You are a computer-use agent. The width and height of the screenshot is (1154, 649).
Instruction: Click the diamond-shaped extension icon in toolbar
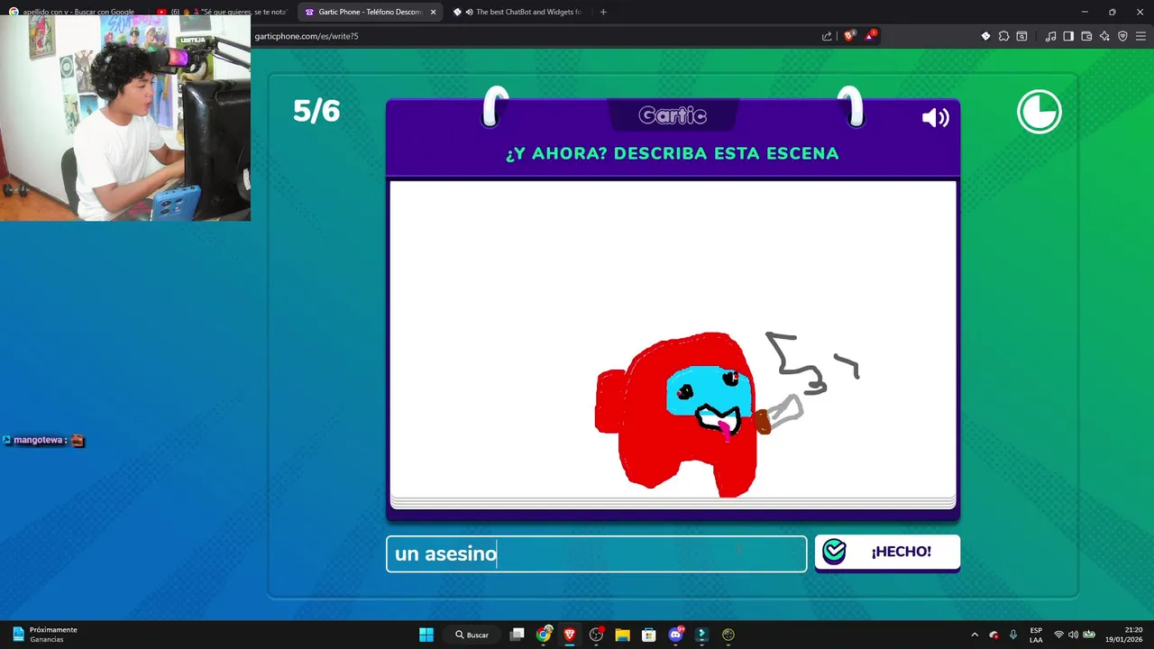point(985,36)
